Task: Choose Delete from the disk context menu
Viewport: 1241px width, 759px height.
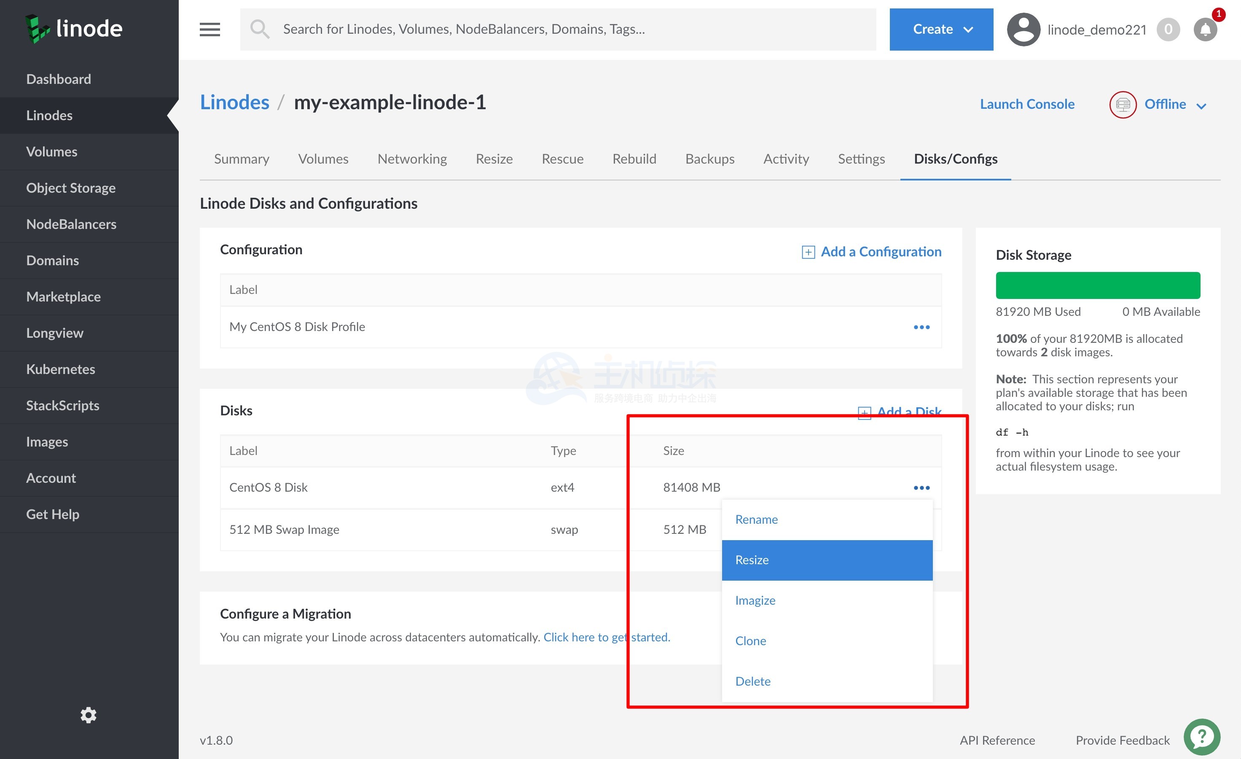Action: point(752,681)
